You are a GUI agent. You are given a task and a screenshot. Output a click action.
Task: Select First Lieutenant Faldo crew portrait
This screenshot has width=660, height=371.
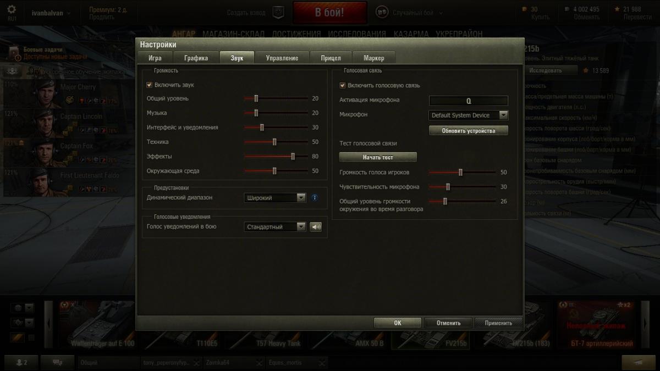coord(46,182)
